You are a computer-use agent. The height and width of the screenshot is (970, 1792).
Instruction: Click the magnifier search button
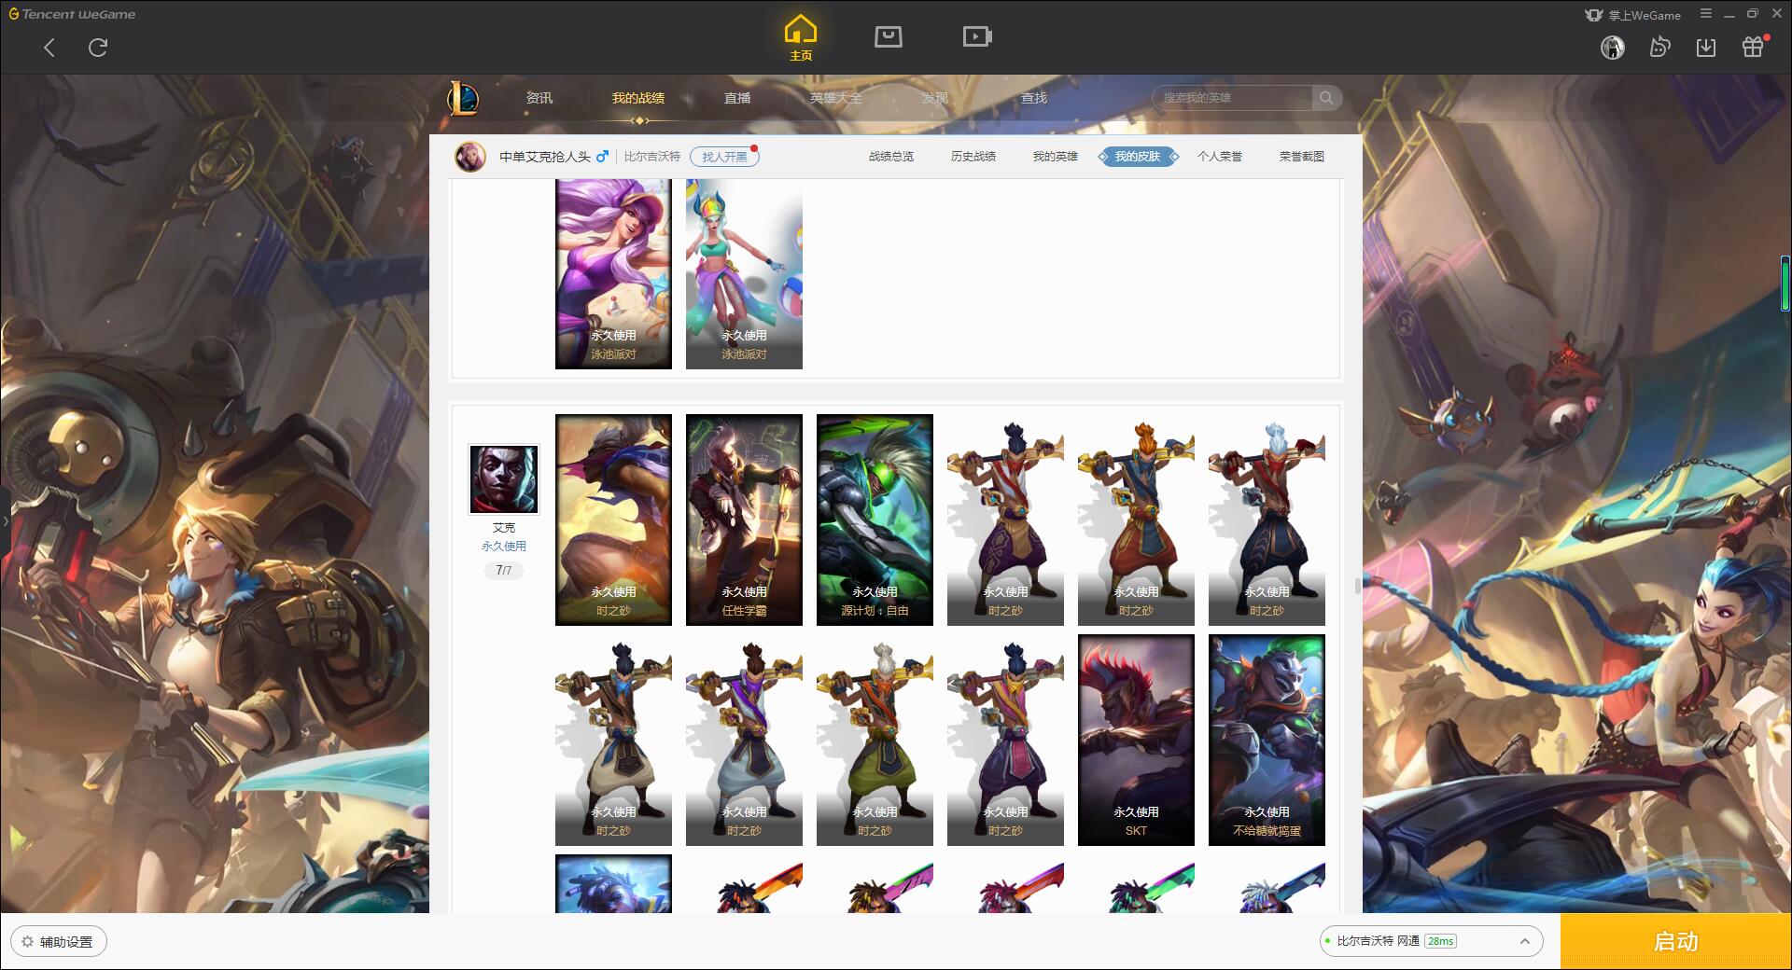coord(1326,98)
